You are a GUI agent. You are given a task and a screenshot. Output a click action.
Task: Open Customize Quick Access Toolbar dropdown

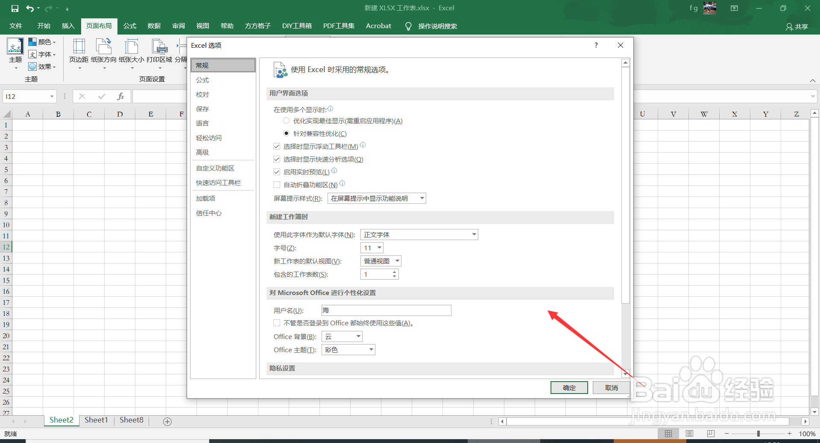[67, 9]
